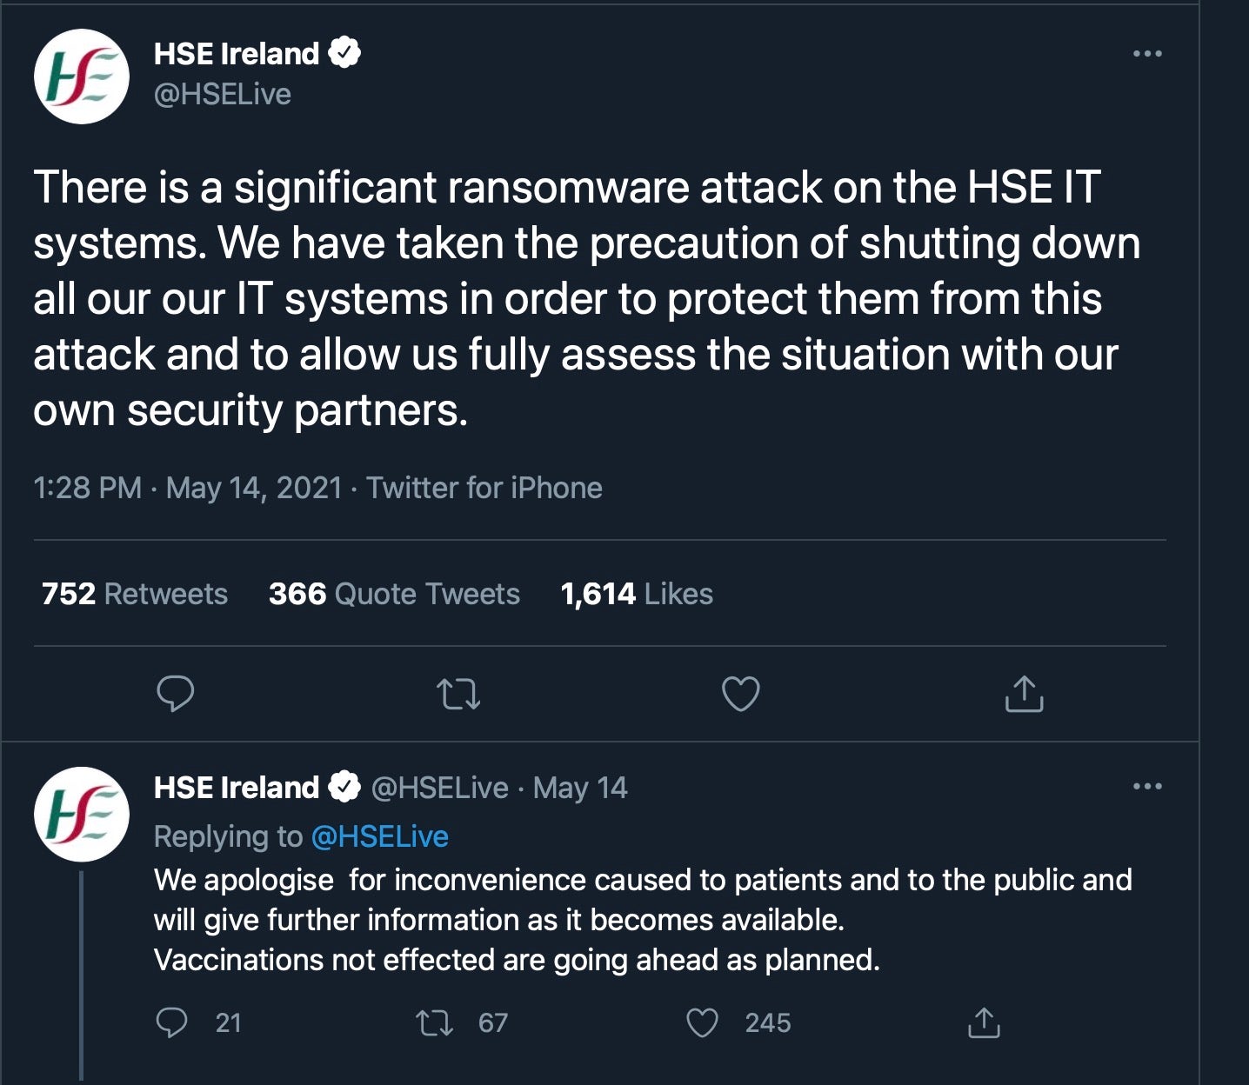This screenshot has width=1249, height=1085.
Task: Click the Twitter for iPhone source link
Action: [484, 488]
